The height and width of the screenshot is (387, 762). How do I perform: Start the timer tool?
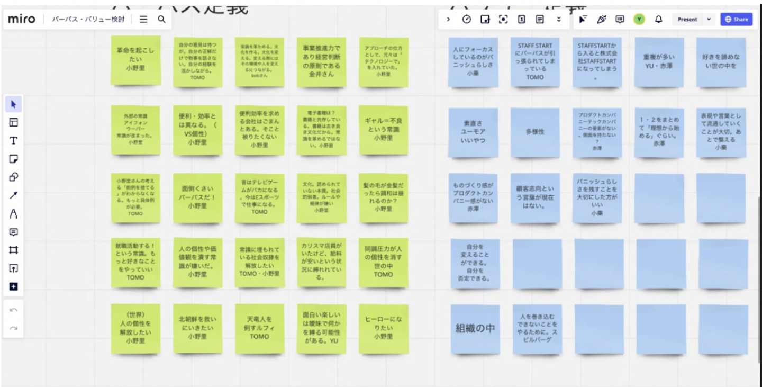tap(466, 19)
